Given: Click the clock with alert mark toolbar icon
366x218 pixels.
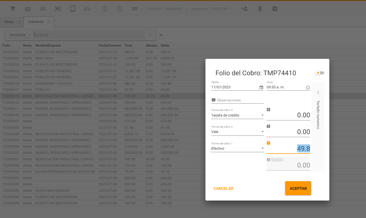Looking at the screenshot, I should click(120, 9).
